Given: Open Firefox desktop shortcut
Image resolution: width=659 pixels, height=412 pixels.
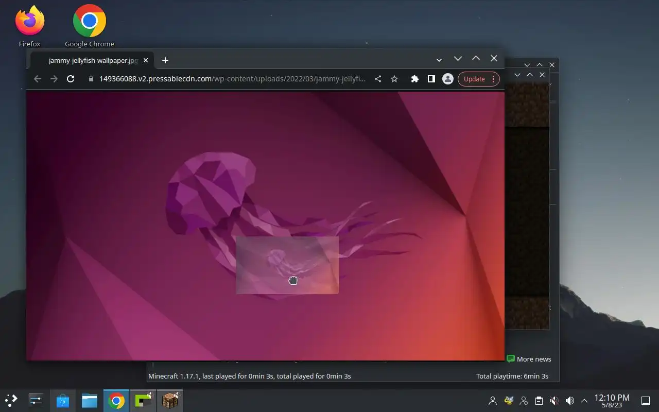Looking at the screenshot, I should 30,26.
